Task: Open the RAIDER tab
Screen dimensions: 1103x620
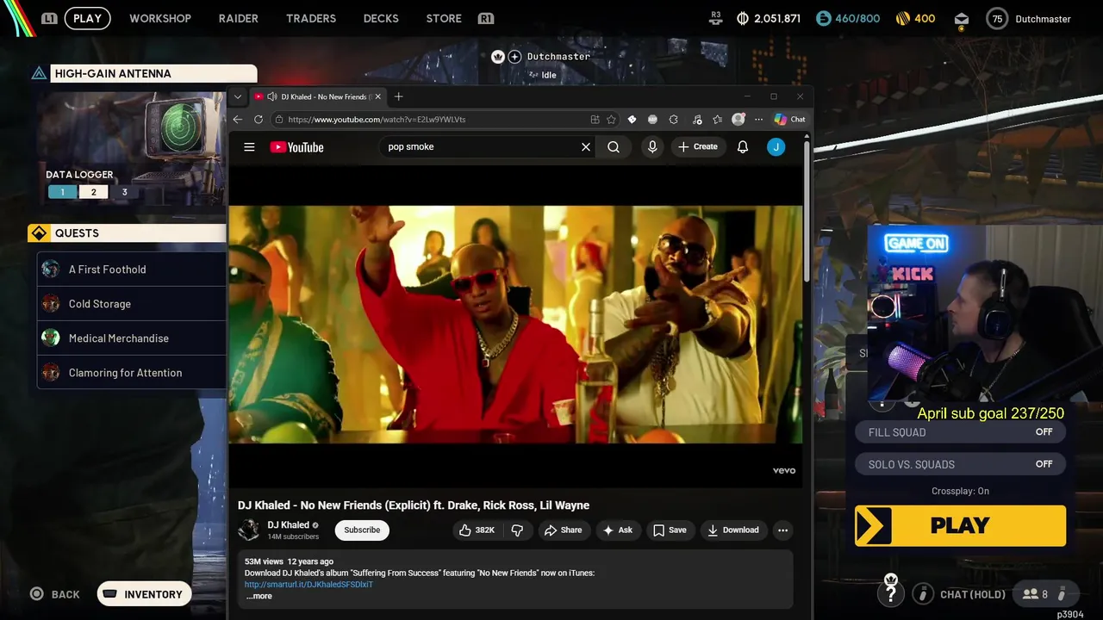Action: click(x=238, y=18)
